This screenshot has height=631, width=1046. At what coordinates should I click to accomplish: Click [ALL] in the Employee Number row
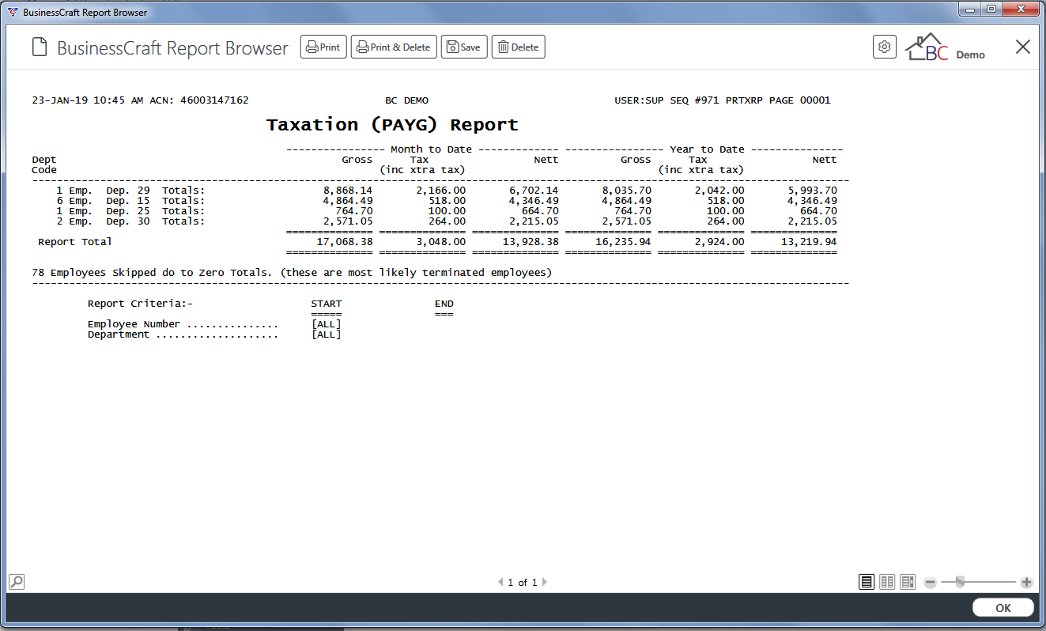pos(327,324)
